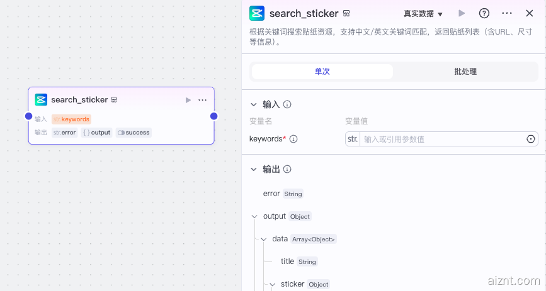
Task: Open the 真实数据 dropdown
Action: click(x=423, y=14)
